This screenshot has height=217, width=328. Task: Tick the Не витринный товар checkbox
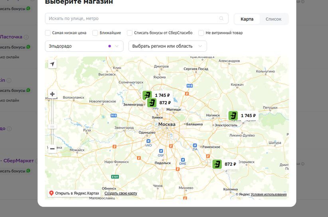tap(201, 33)
